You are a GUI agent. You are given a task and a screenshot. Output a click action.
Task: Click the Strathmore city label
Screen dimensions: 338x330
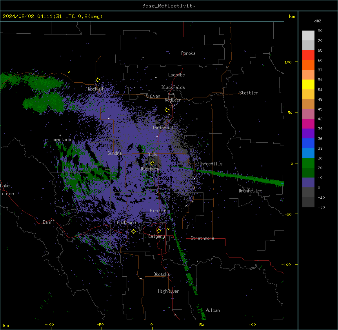click(x=202, y=238)
